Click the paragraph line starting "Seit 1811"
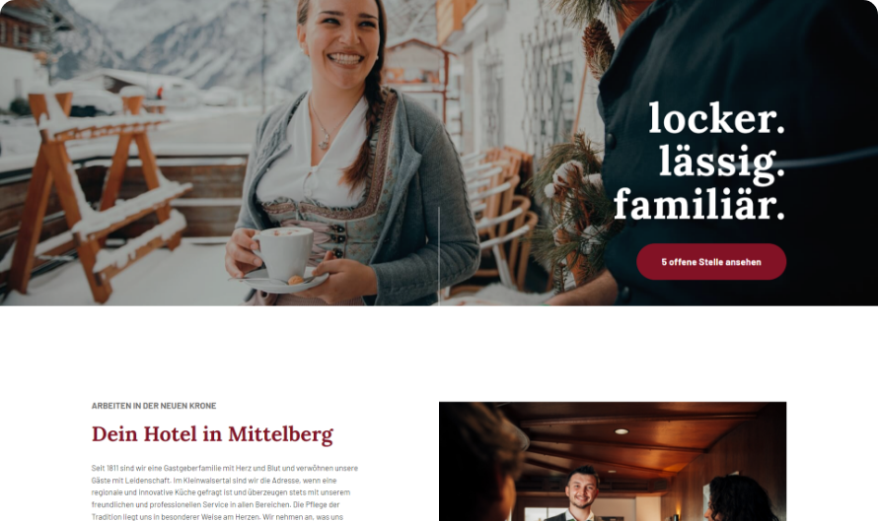This screenshot has height=521, width=878. click(x=225, y=468)
